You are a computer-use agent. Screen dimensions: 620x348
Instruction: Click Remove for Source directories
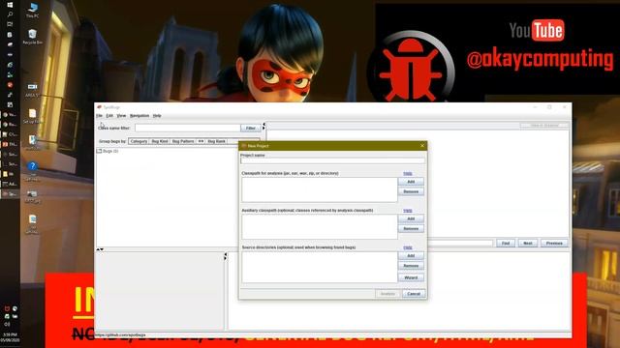[x=411, y=266]
